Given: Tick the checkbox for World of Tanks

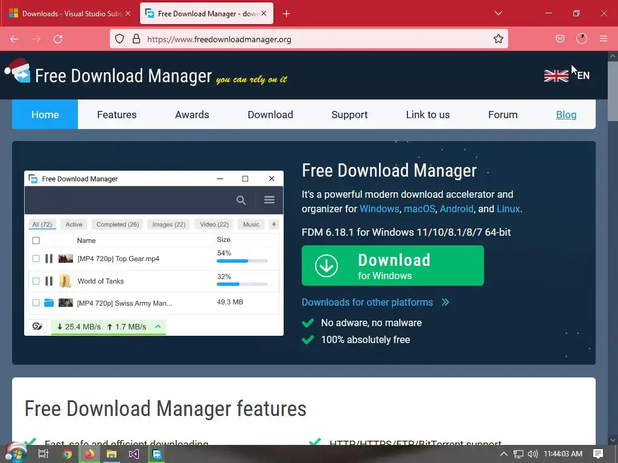Looking at the screenshot, I should coord(36,281).
